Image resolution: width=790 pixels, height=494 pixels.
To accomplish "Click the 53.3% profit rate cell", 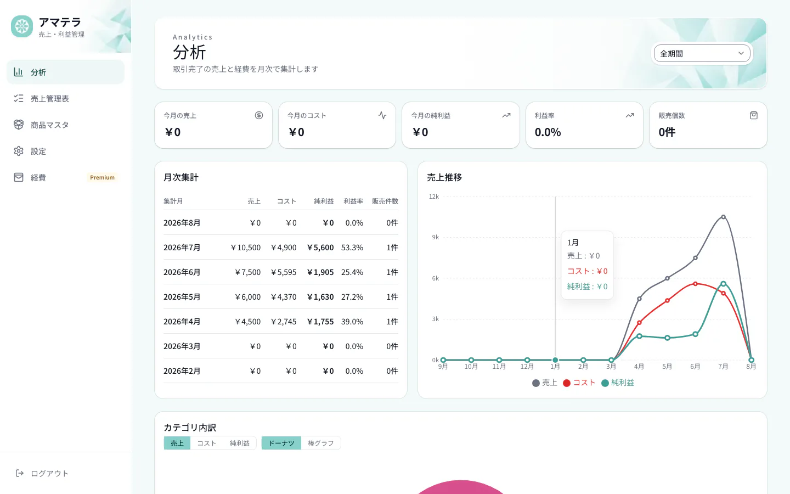I will pos(352,248).
